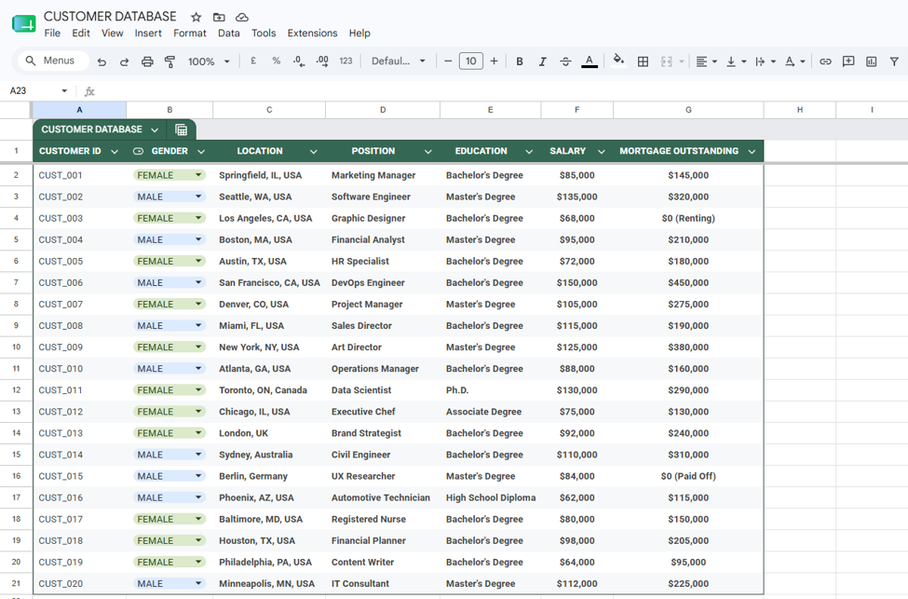Image resolution: width=908 pixels, height=599 pixels.
Task: Open gender chip for CUST_020
Action: 169,583
